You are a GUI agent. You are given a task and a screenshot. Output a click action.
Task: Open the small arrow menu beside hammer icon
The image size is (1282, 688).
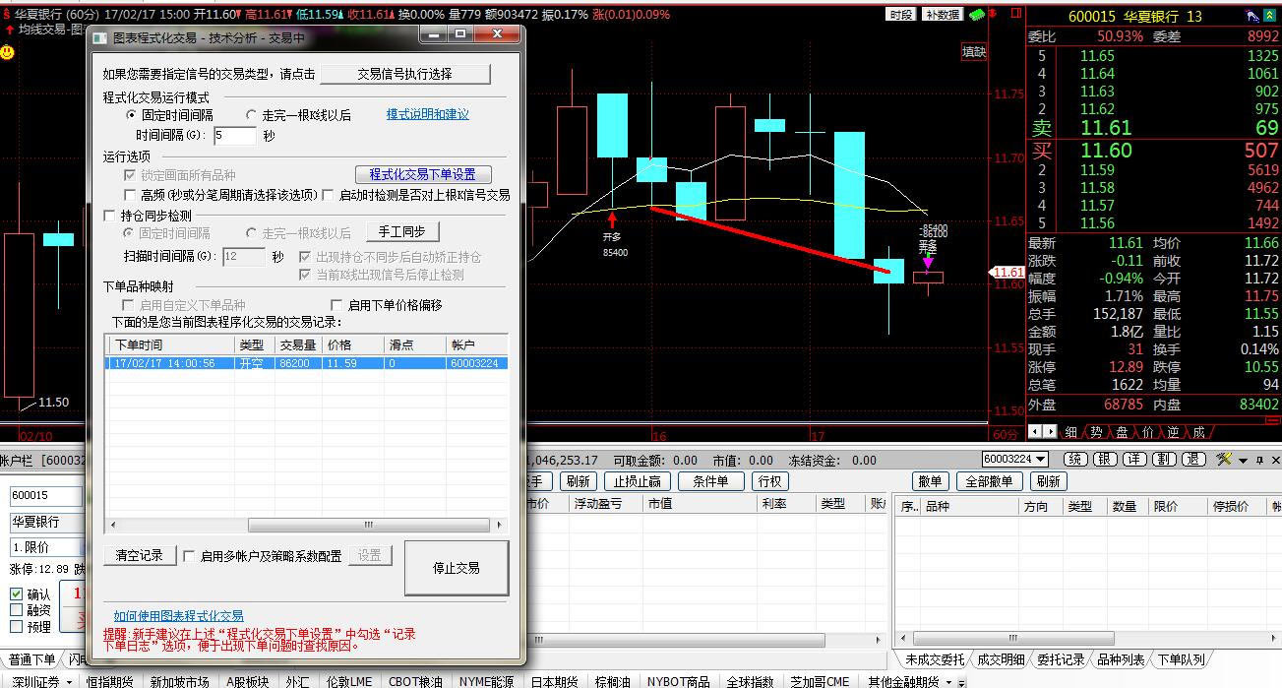point(1243,460)
